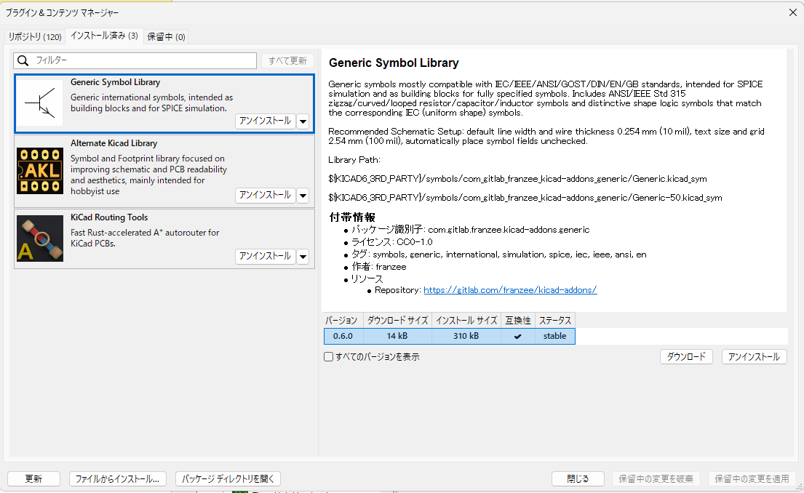The width and height of the screenshot is (804, 493).
Task: Click パッケージ ディレクトリを開く button
Action: point(228,478)
